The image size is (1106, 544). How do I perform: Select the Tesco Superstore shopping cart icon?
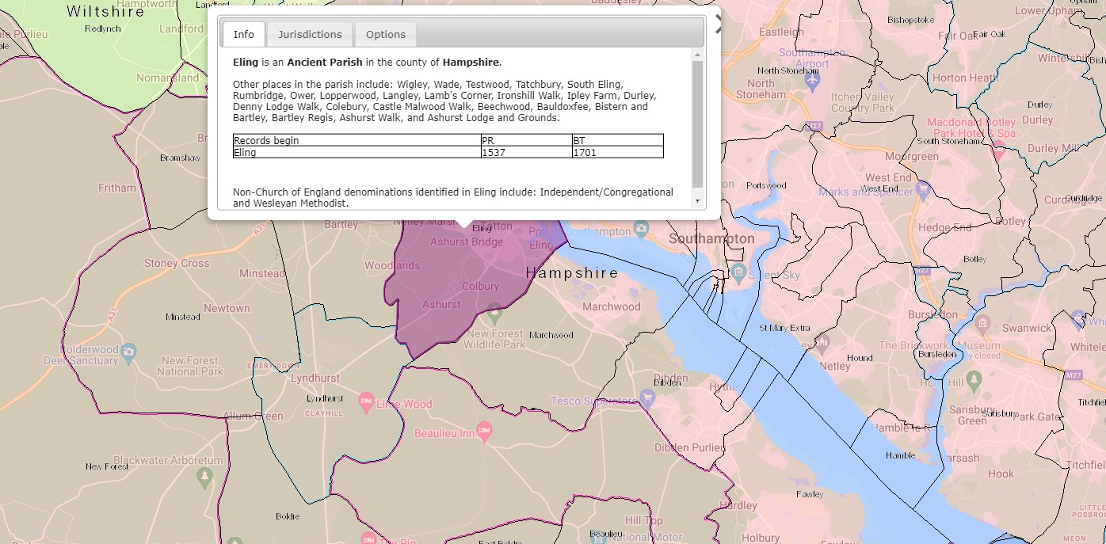click(x=647, y=398)
